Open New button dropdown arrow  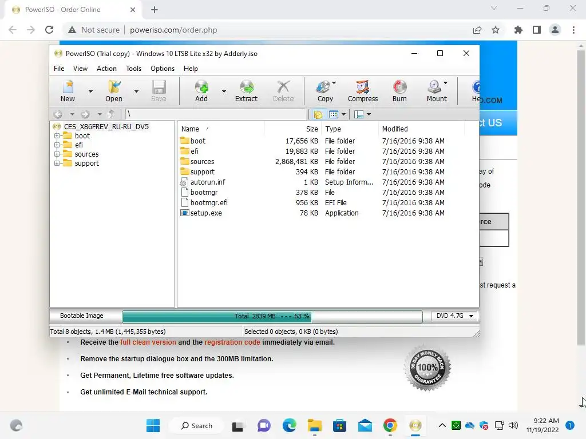point(90,91)
